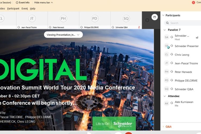The height and width of the screenshot is (134, 201).
Task: Click SQ avatar in panelist list
Action: coord(166,89)
